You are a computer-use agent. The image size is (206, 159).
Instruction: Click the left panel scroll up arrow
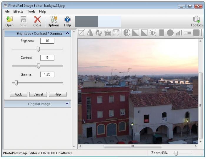(x=74, y=32)
